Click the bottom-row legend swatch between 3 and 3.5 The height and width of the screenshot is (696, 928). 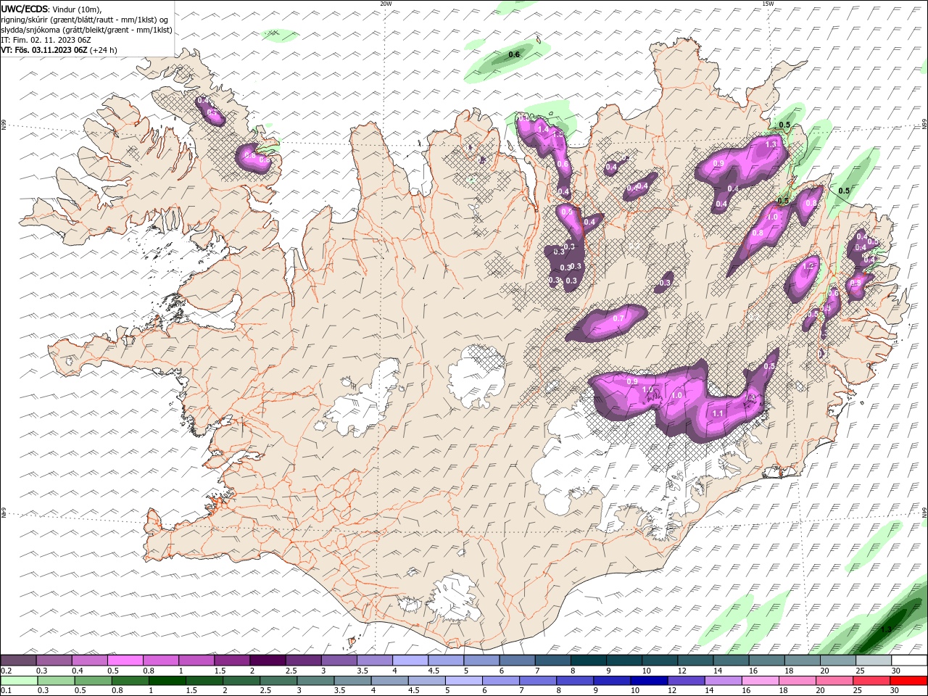point(315,681)
